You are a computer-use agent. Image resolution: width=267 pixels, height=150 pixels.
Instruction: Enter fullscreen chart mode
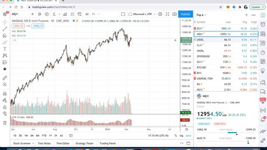[167, 14]
